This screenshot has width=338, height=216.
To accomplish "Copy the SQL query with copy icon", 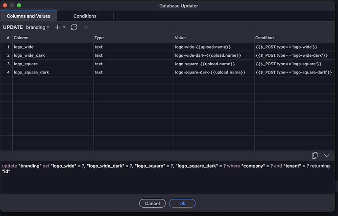I will pyautogui.click(x=314, y=155).
